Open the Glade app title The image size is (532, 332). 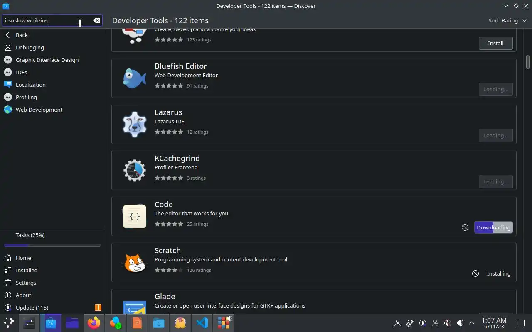(165, 296)
